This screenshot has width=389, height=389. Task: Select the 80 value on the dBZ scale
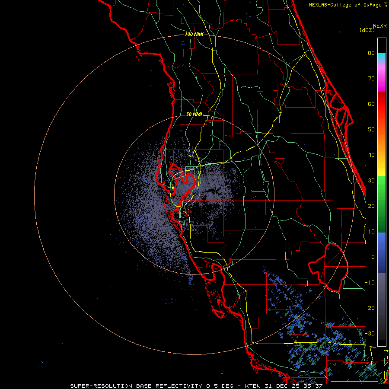click(x=371, y=53)
